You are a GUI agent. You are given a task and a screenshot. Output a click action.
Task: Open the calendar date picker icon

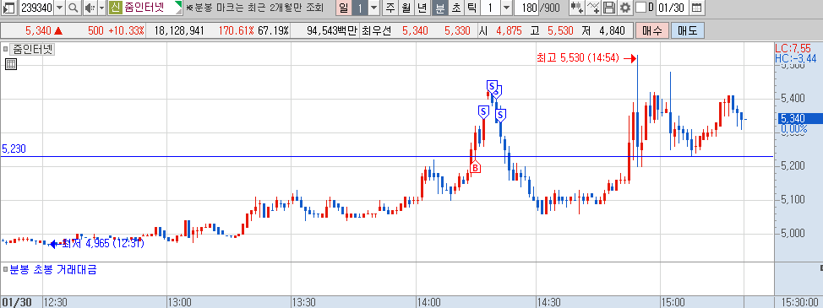click(x=696, y=8)
